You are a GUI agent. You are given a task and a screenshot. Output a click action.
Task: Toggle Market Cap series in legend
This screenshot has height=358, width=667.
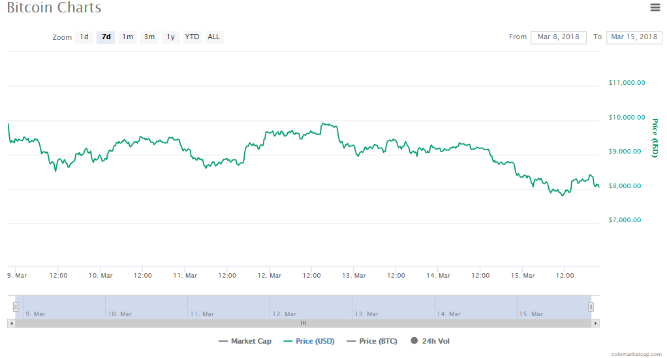coord(245,341)
